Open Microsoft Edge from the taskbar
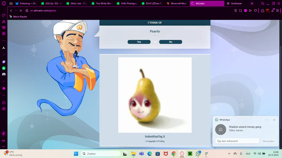The width and height of the screenshot is (282, 158). (x=149, y=154)
